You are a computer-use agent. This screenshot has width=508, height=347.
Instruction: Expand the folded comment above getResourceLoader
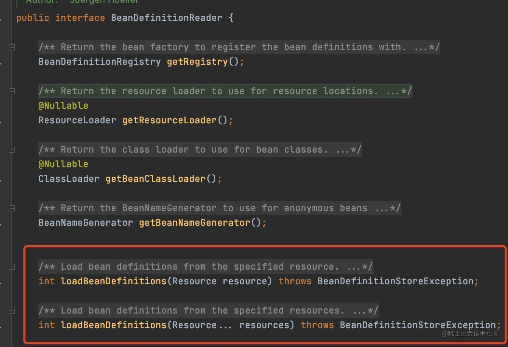point(12,91)
